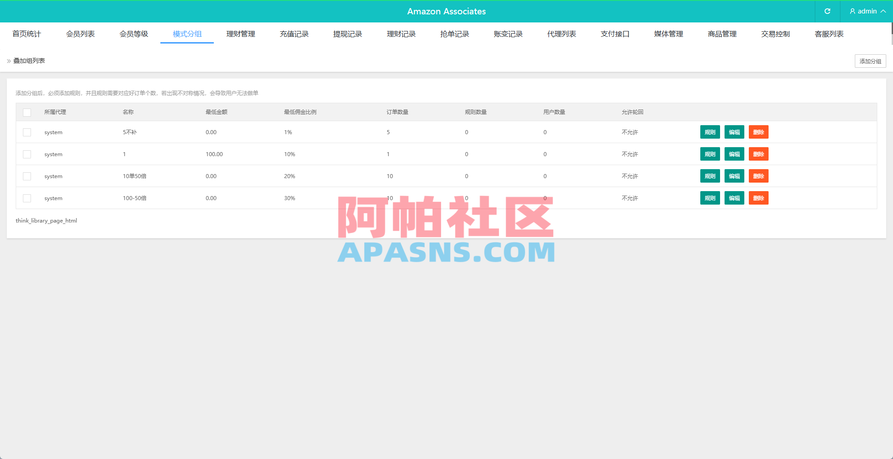Image resolution: width=893 pixels, height=459 pixels.
Task: Click the 叠加组列表 breadcrumb title
Action: [x=29, y=61]
